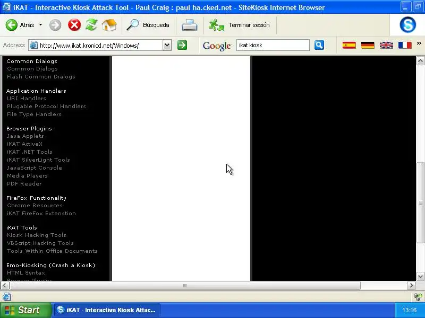Click the Terminar sesión label
Image resolution: width=425 pixels, height=318 pixels.
point(249,25)
